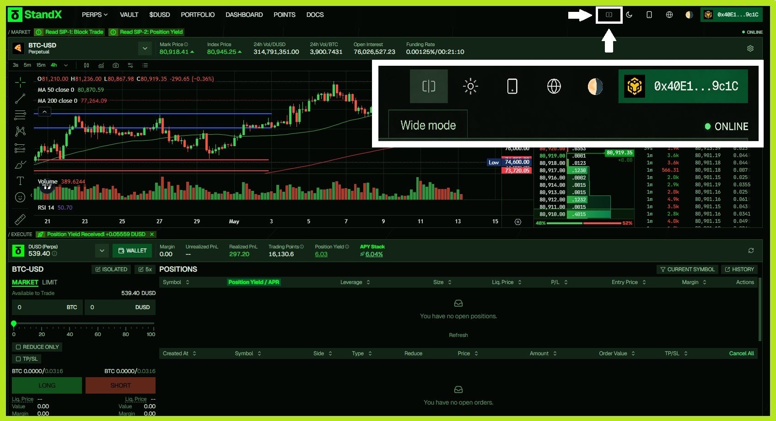
Task: Sort orders by Created At column
Action: [x=179, y=353]
